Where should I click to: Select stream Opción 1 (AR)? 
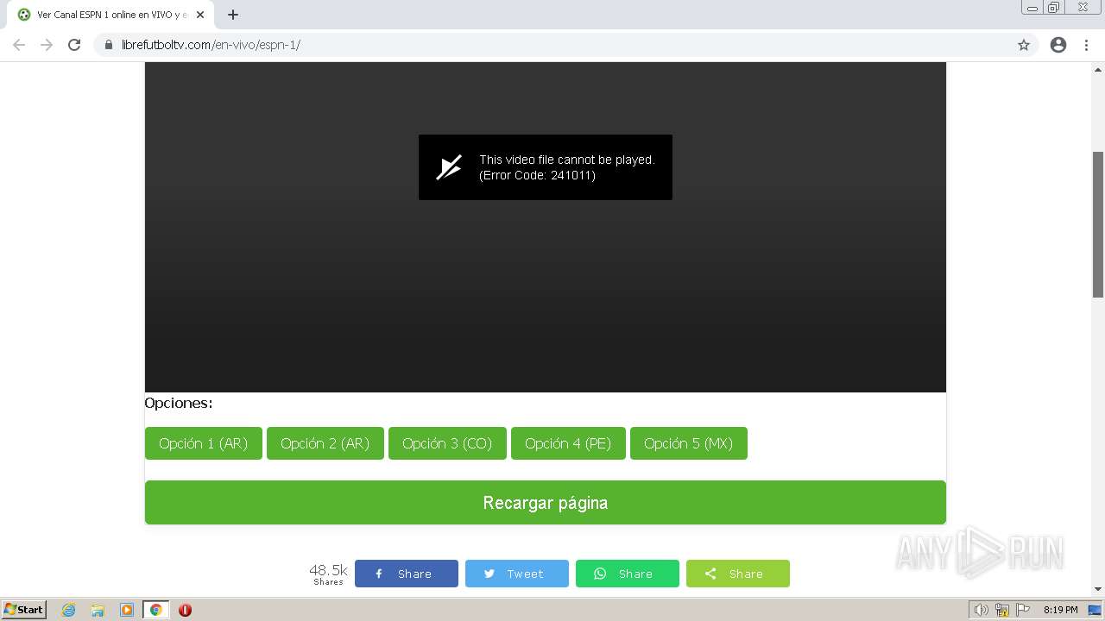click(x=204, y=443)
